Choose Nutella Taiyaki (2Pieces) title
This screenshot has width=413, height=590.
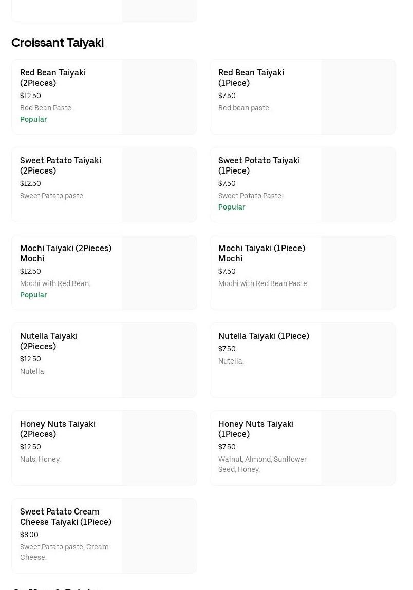[49, 341]
